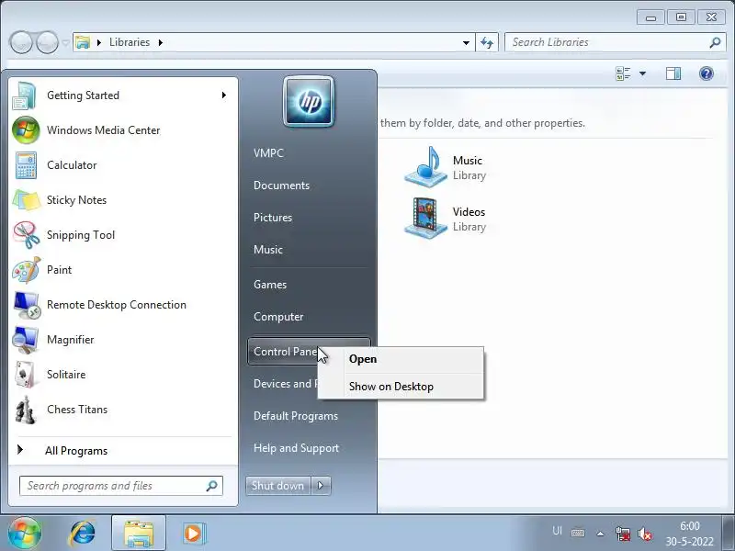Open the Calculator icon
735x551 pixels.
[x=26, y=165]
